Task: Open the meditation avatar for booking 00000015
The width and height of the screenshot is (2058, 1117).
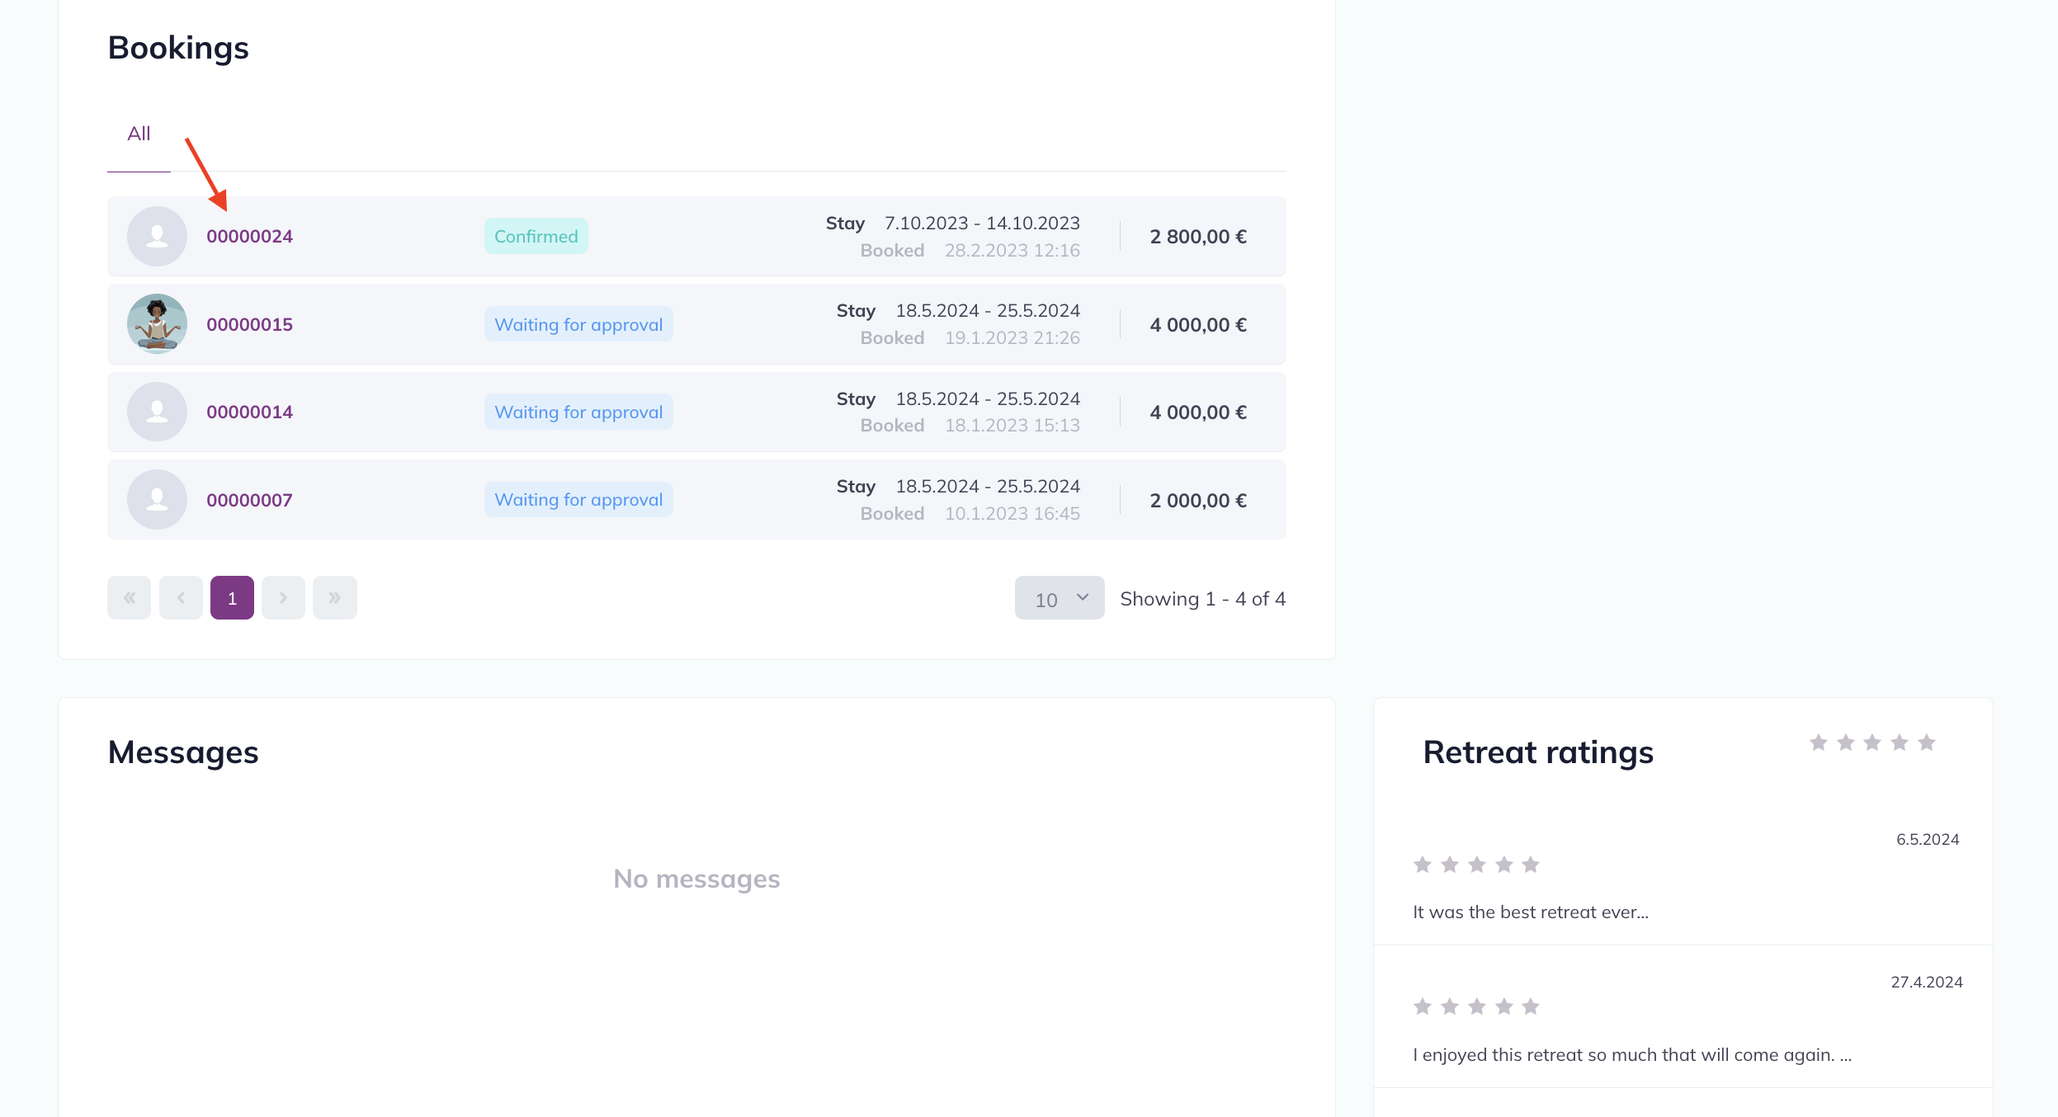Action: 157,324
